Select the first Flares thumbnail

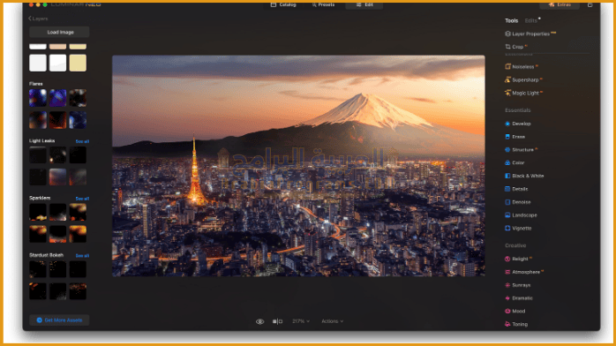pyautogui.click(x=38, y=98)
